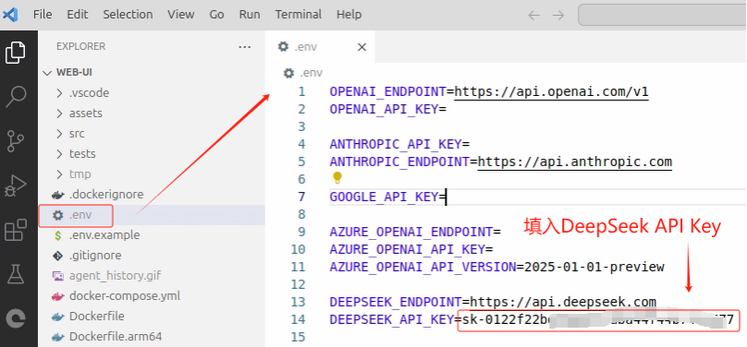Click AZURE_OPENAI_ENDPOINT= on line 9
Viewport: 747px width, 347px height.
pos(415,232)
